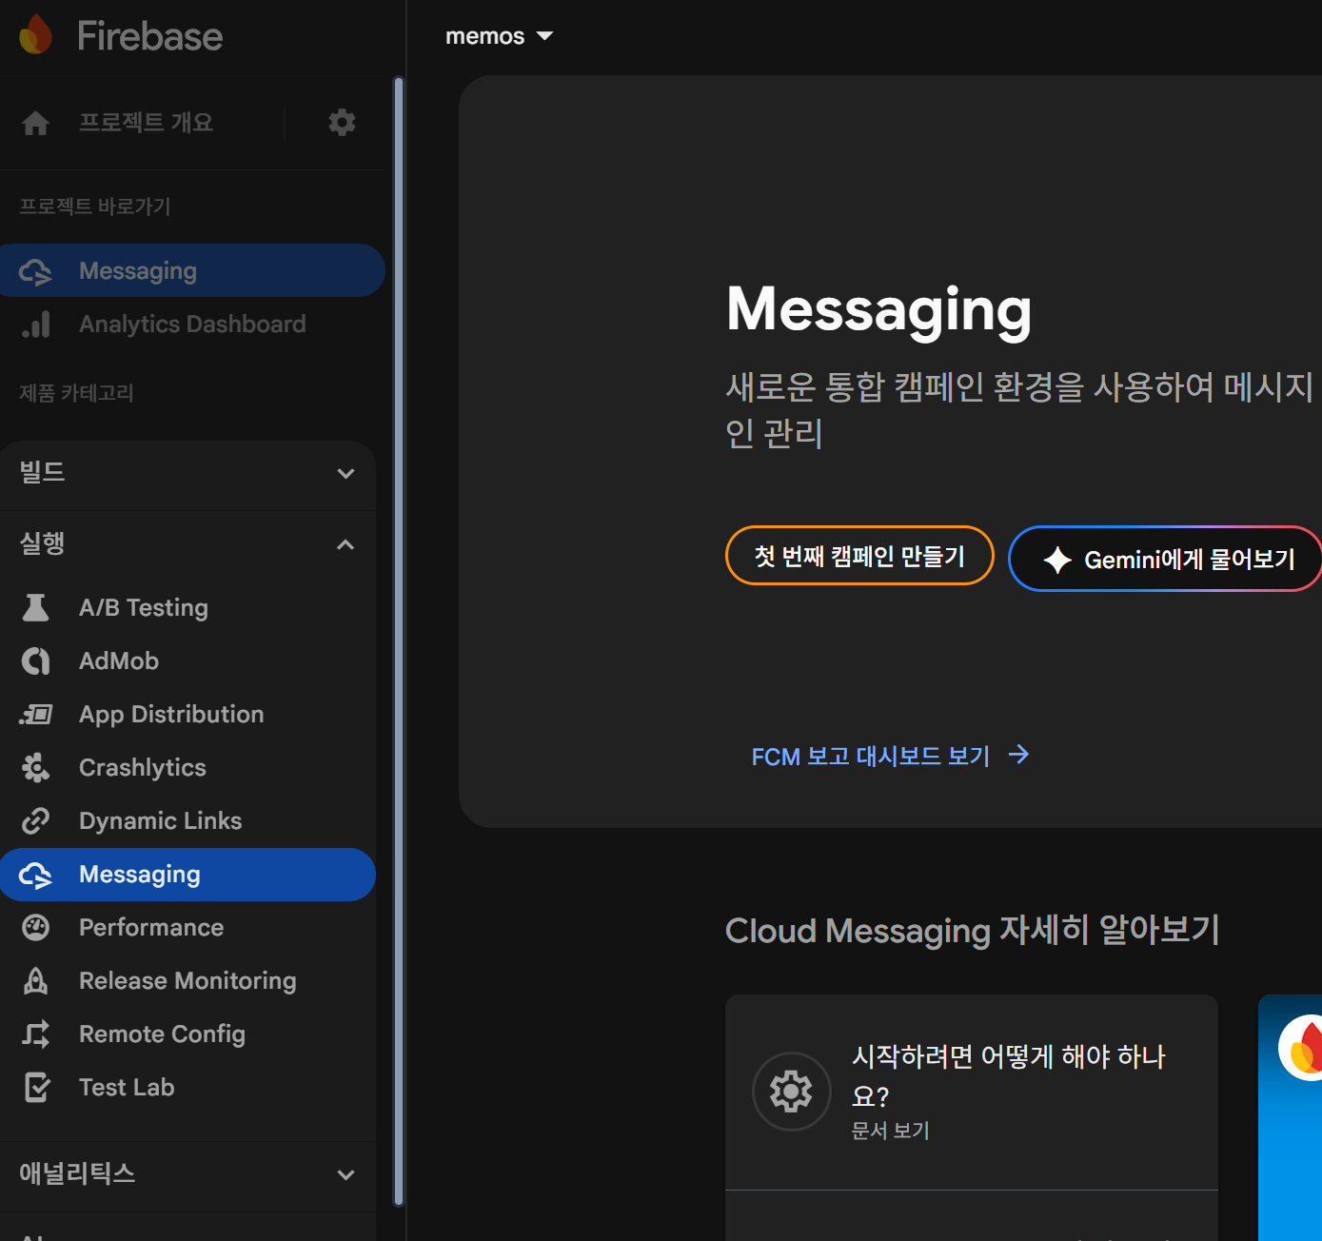The width and height of the screenshot is (1322, 1241).
Task: Navigate to App Distribution
Action: pos(187,714)
